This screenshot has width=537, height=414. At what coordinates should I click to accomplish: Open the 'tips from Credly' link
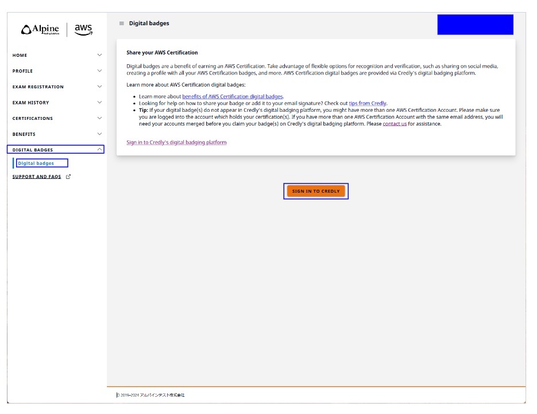pos(368,103)
